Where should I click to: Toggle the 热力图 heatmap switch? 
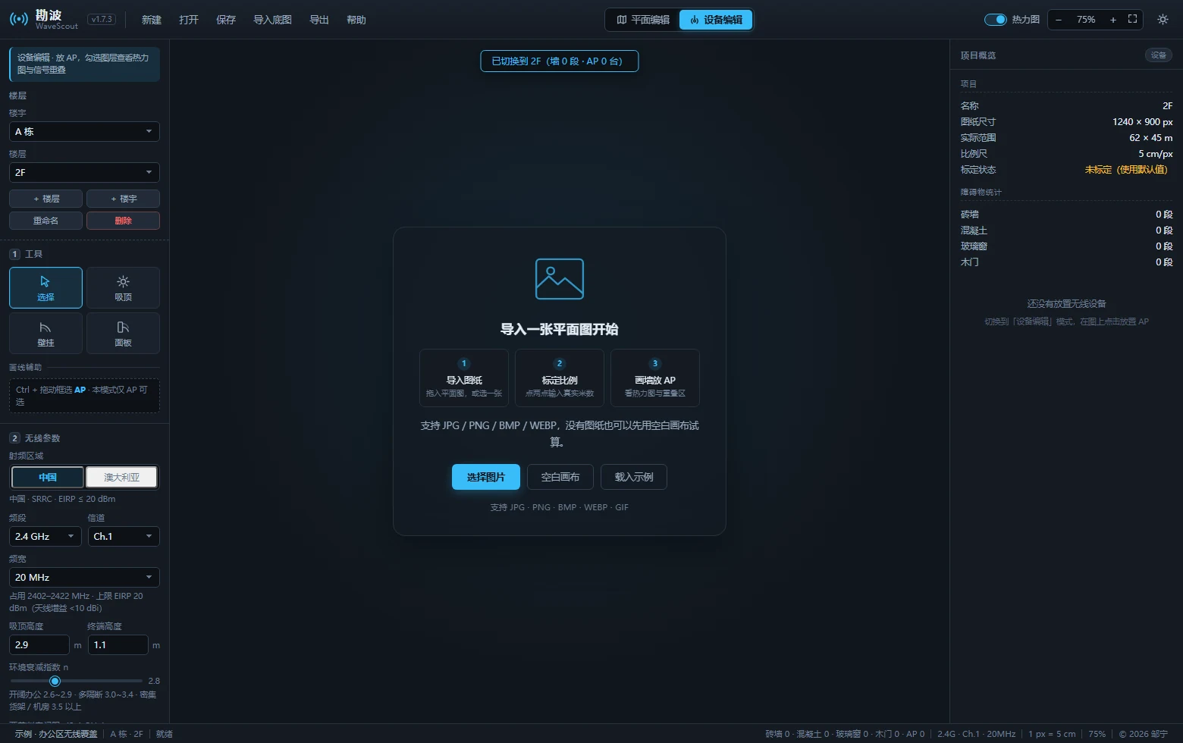(995, 20)
